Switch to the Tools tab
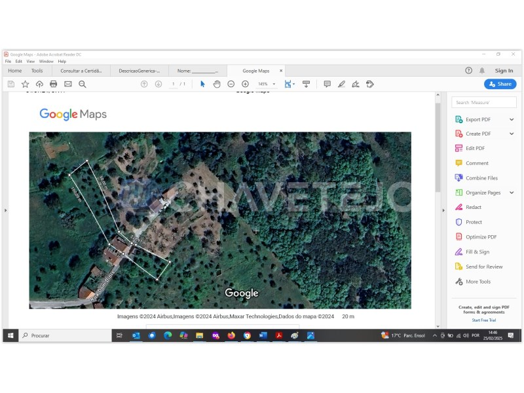The width and height of the screenshot is (524, 393). [37, 71]
